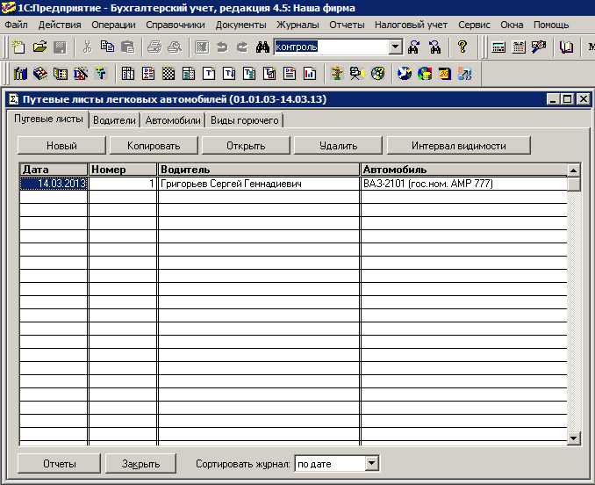
Task: Click the calendar 26 date icon
Action: point(444,73)
